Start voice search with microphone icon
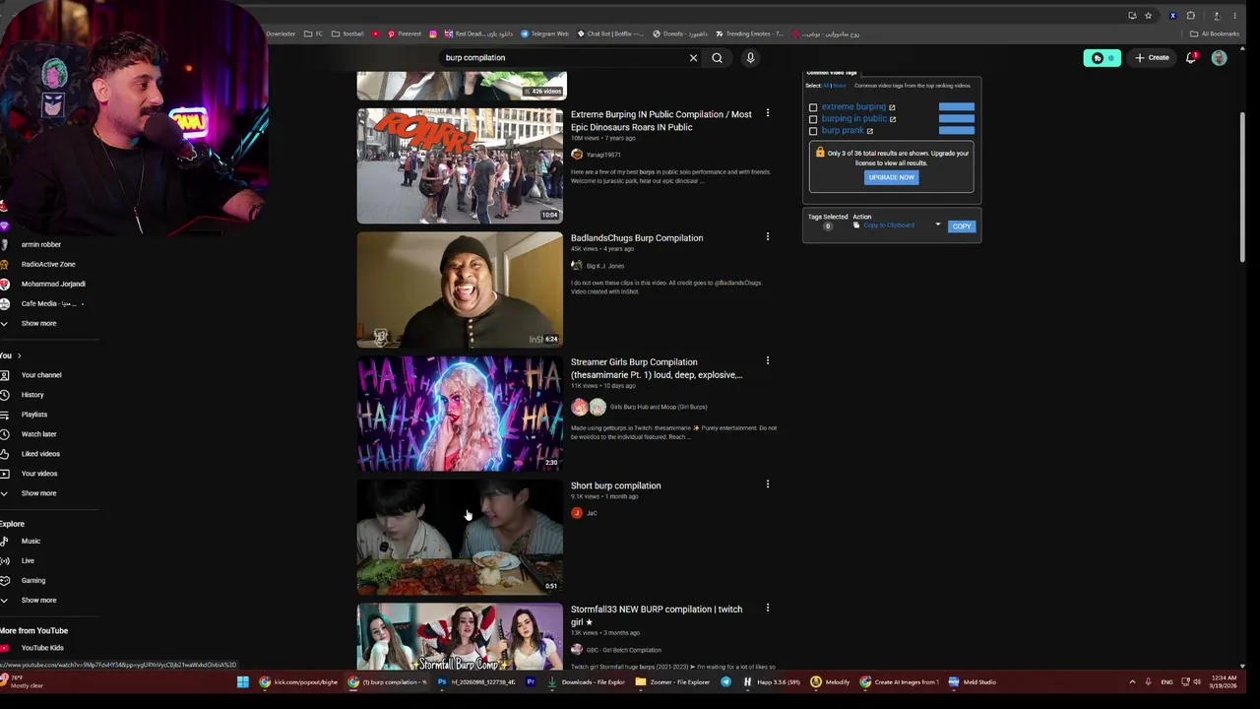Screen dimensions: 1260x709 pos(750,58)
